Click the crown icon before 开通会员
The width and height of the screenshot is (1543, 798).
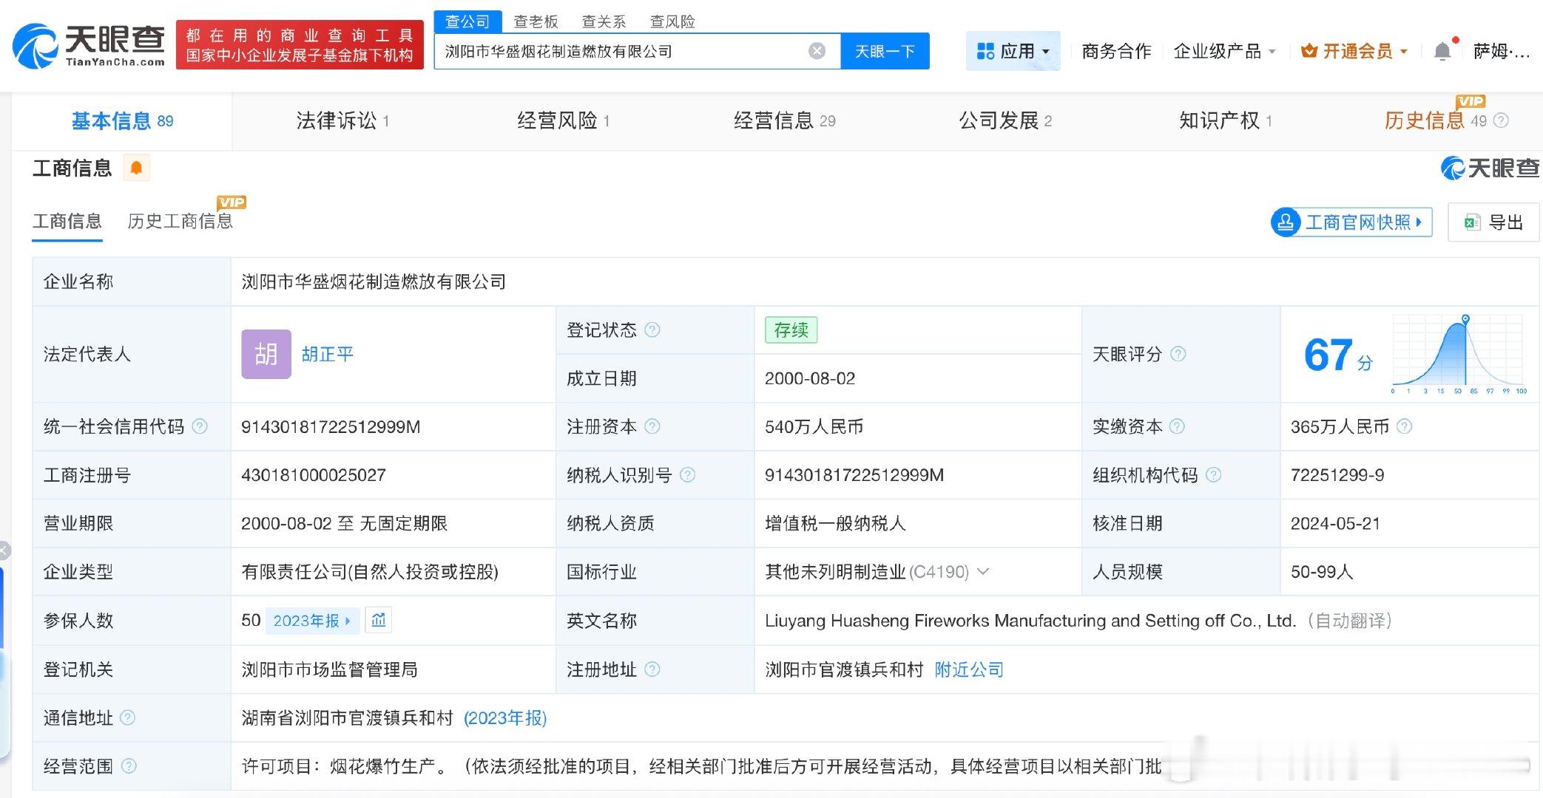pyautogui.click(x=1309, y=51)
